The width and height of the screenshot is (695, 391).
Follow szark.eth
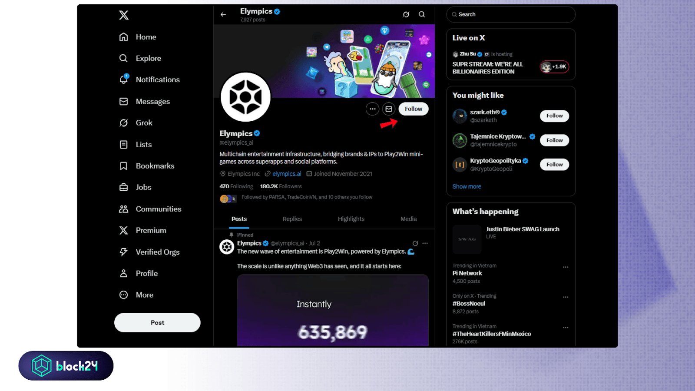point(555,116)
